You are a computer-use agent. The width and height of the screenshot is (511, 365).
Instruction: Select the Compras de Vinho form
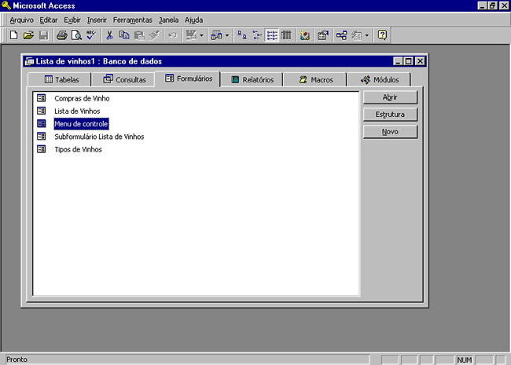82,99
